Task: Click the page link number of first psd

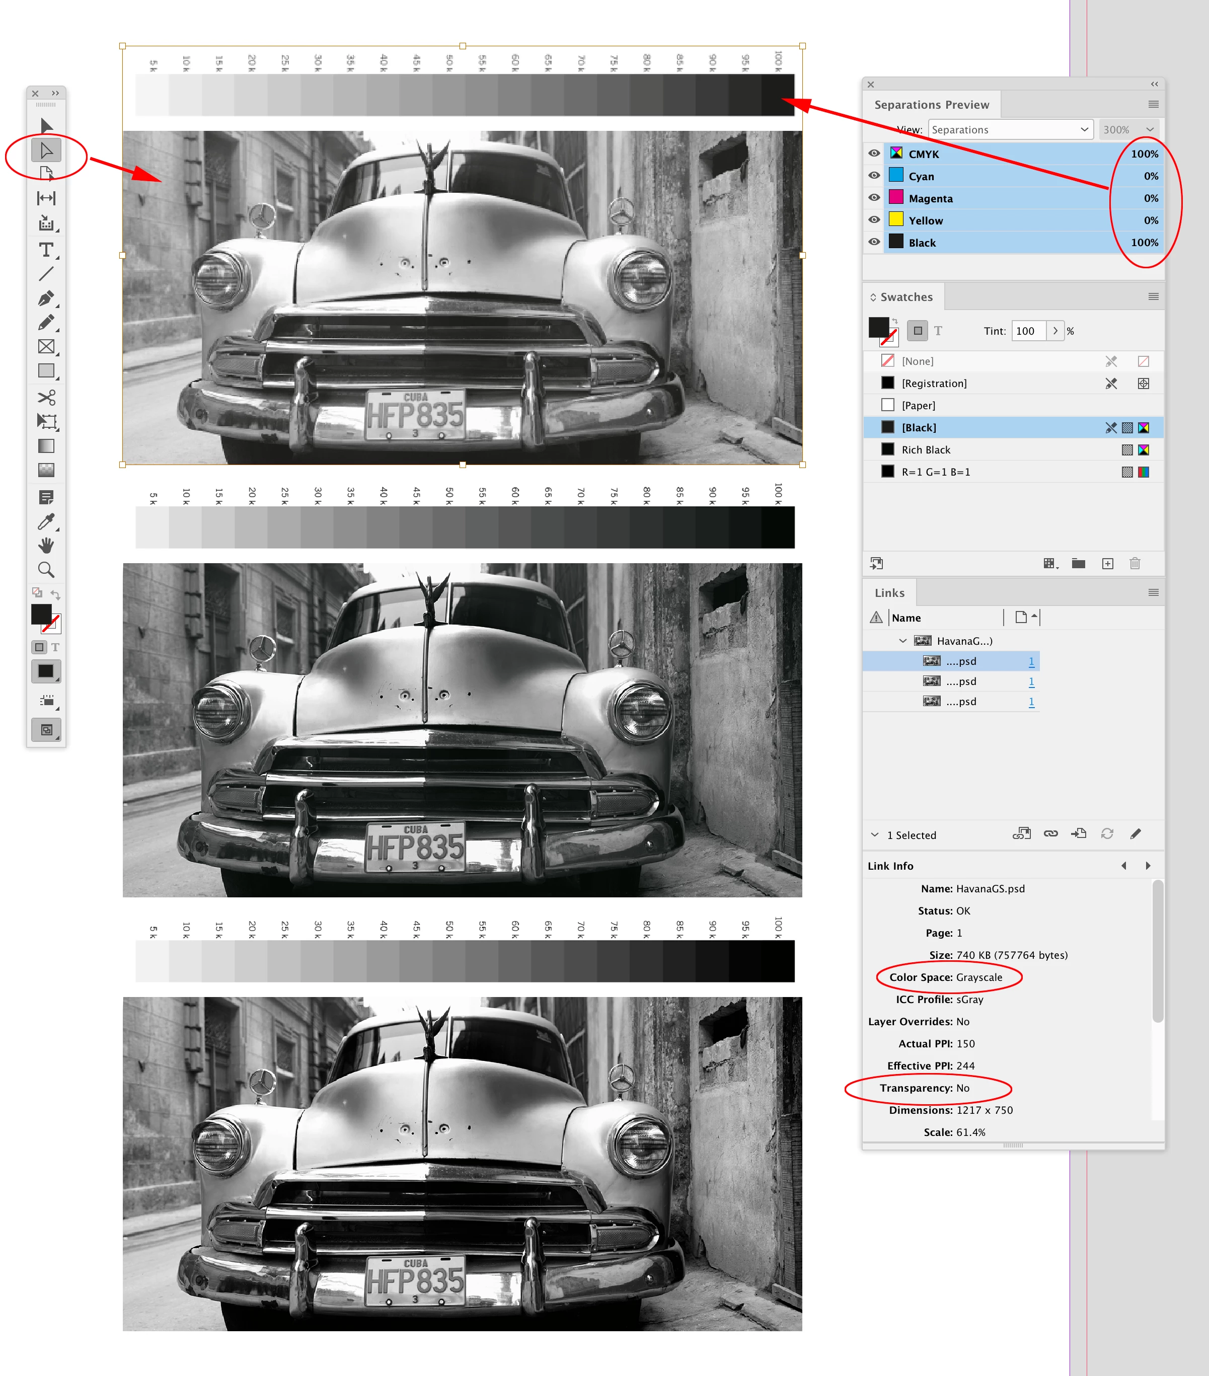Action: [1031, 662]
